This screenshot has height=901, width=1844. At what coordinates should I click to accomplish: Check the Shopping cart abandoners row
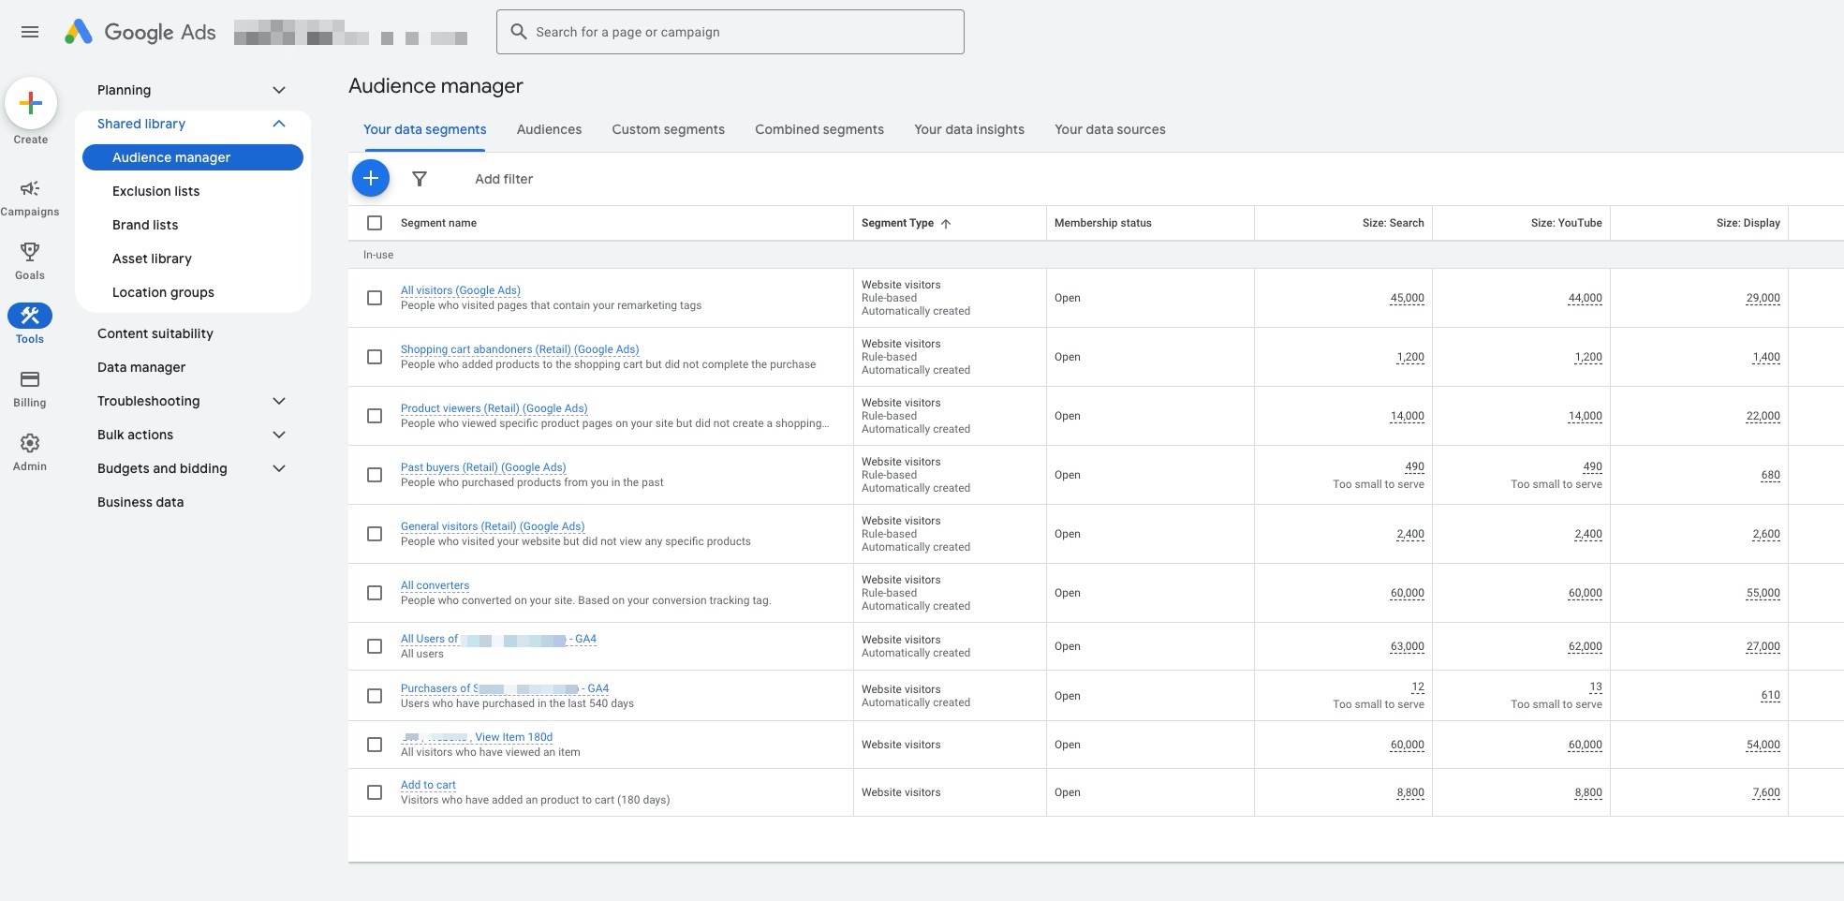click(x=375, y=357)
